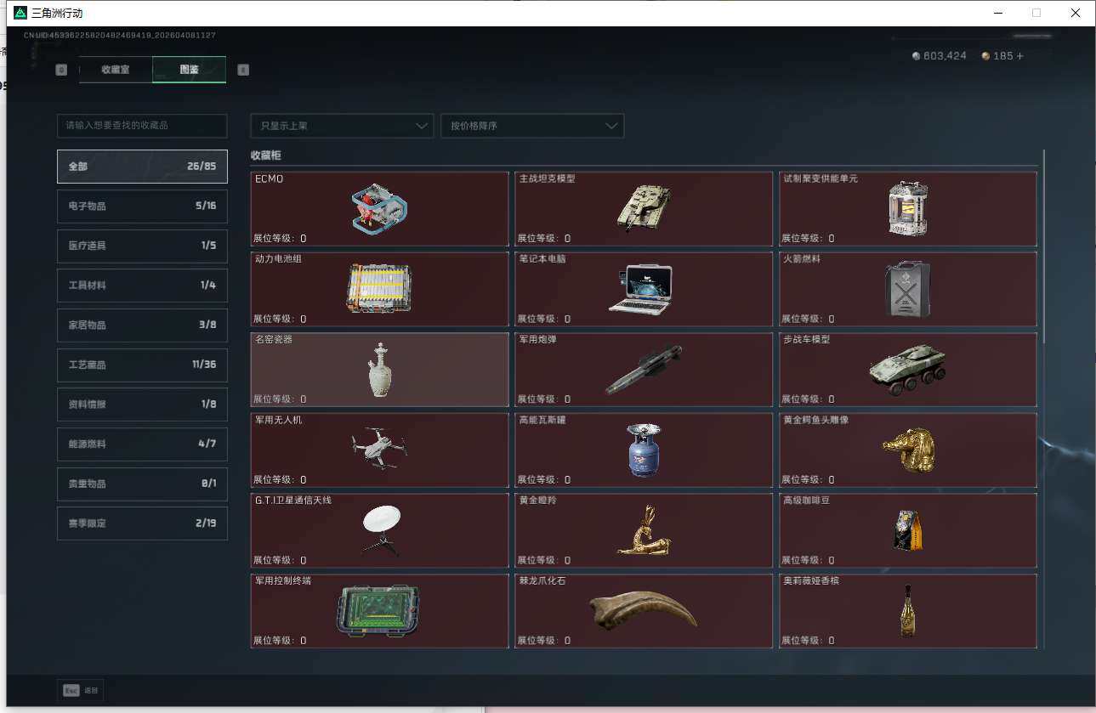The width and height of the screenshot is (1096, 713).
Task: Click the 笔记本电脑 laptop icon
Action: tap(640, 289)
